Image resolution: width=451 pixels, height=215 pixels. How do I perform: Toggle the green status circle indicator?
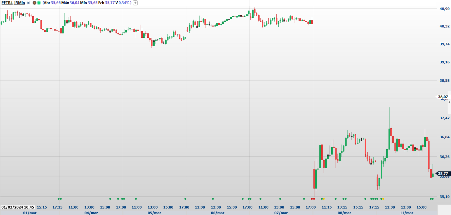39,3
